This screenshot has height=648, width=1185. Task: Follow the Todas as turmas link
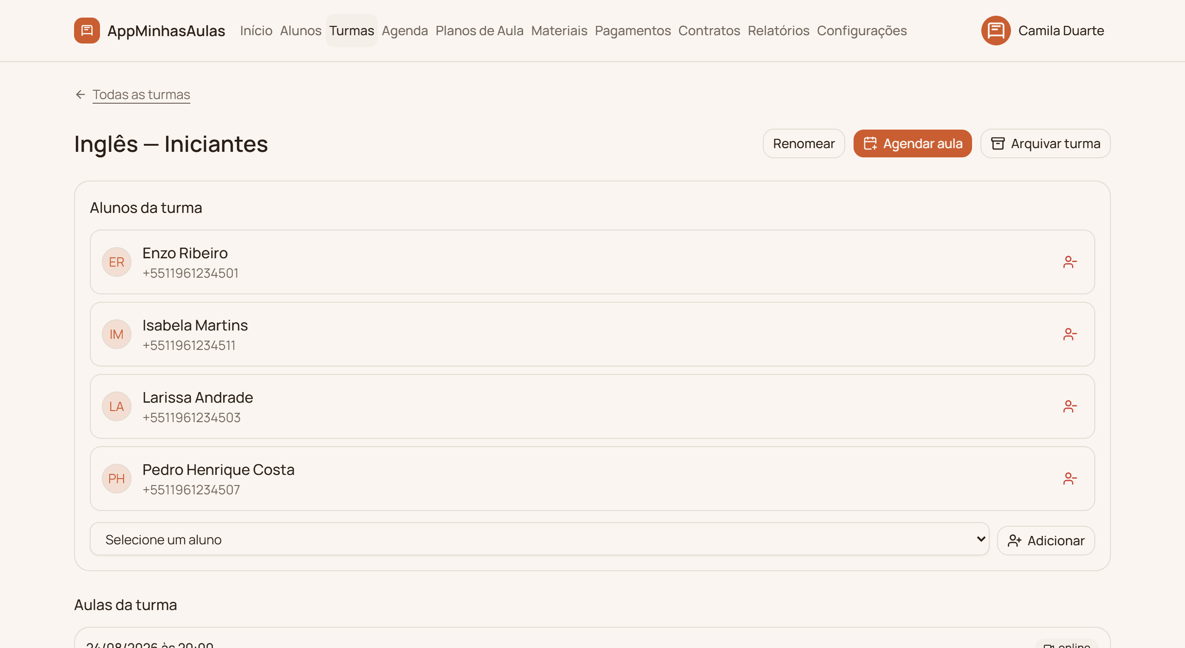point(141,94)
